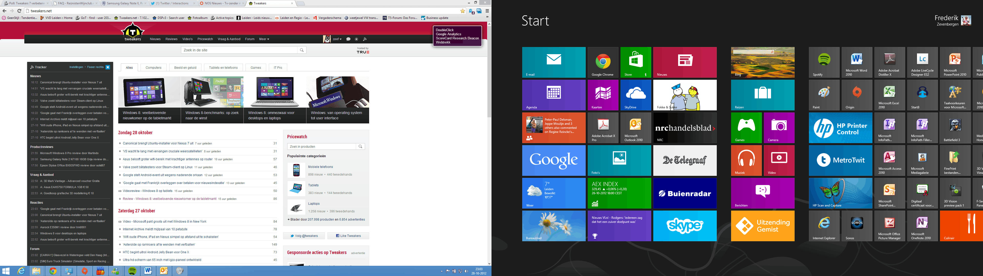Toggle the sun brightness icon in navbar
The width and height of the screenshot is (983, 276).
coord(356,39)
